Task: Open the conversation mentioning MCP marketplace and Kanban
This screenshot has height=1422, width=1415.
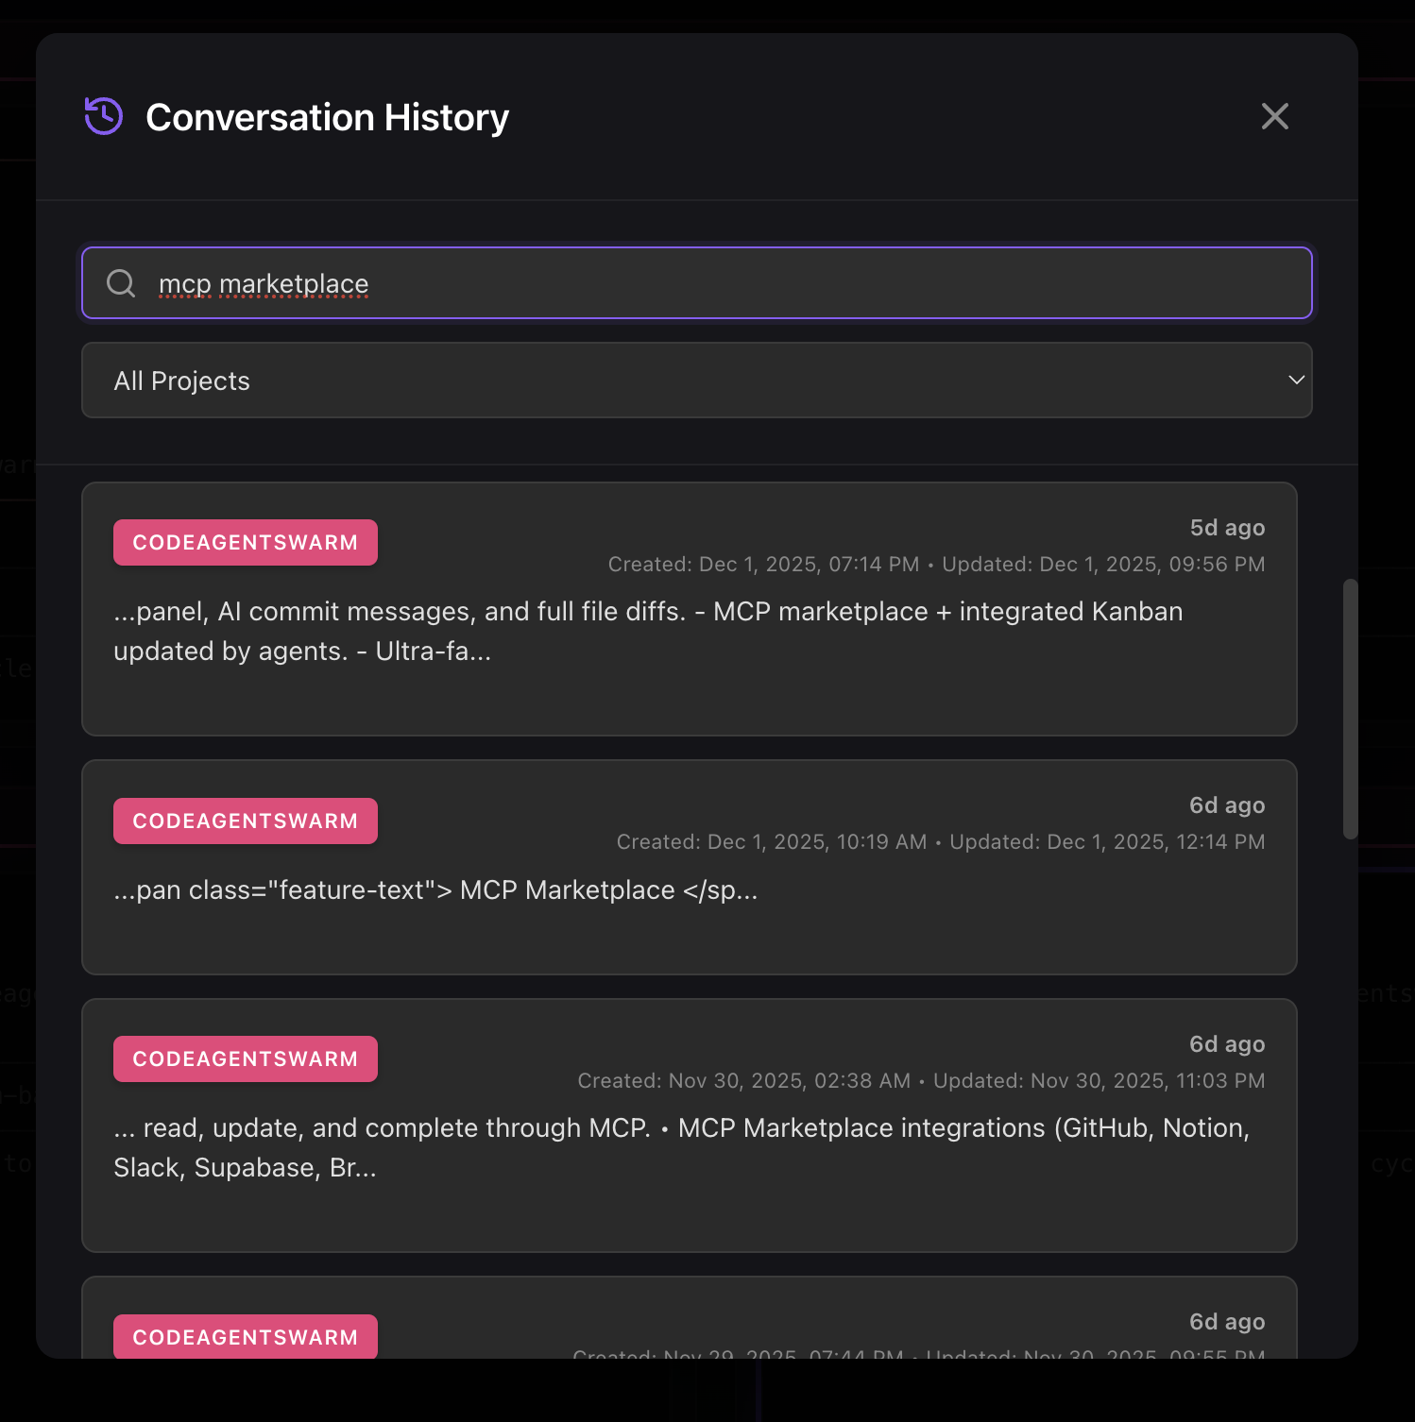Action: pyautogui.click(x=690, y=609)
